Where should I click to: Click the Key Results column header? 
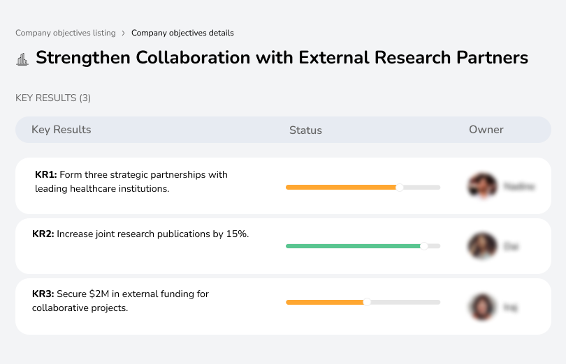[x=61, y=130]
